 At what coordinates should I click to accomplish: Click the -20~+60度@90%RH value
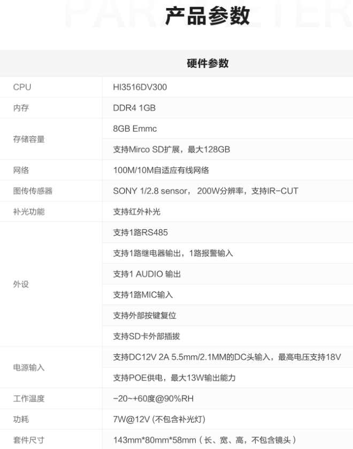click(x=154, y=398)
